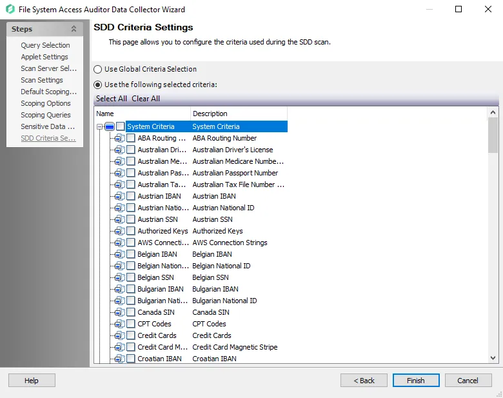This screenshot has height=398, width=503.
Task: Click the icon beside Belgian SSN row
Action: (120, 277)
